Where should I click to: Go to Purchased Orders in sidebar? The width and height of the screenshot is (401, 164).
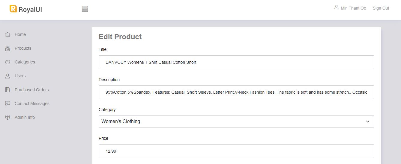[31, 90]
